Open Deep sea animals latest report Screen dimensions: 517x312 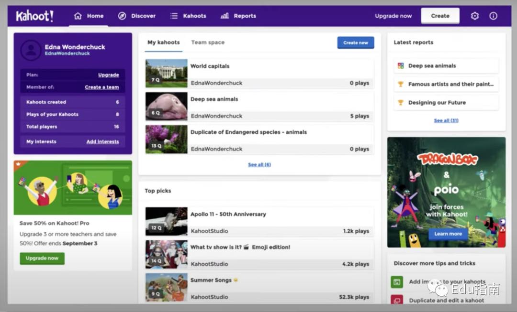click(446, 65)
